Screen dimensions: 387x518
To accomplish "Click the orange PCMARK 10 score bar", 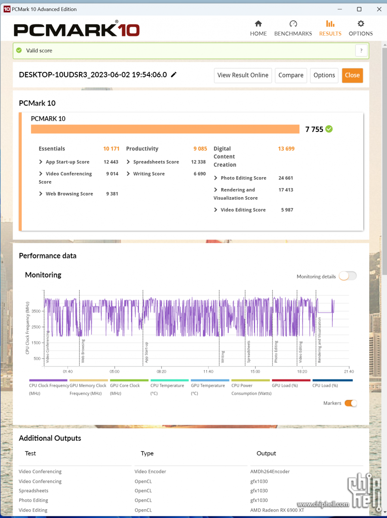I will (x=165, y=129).
